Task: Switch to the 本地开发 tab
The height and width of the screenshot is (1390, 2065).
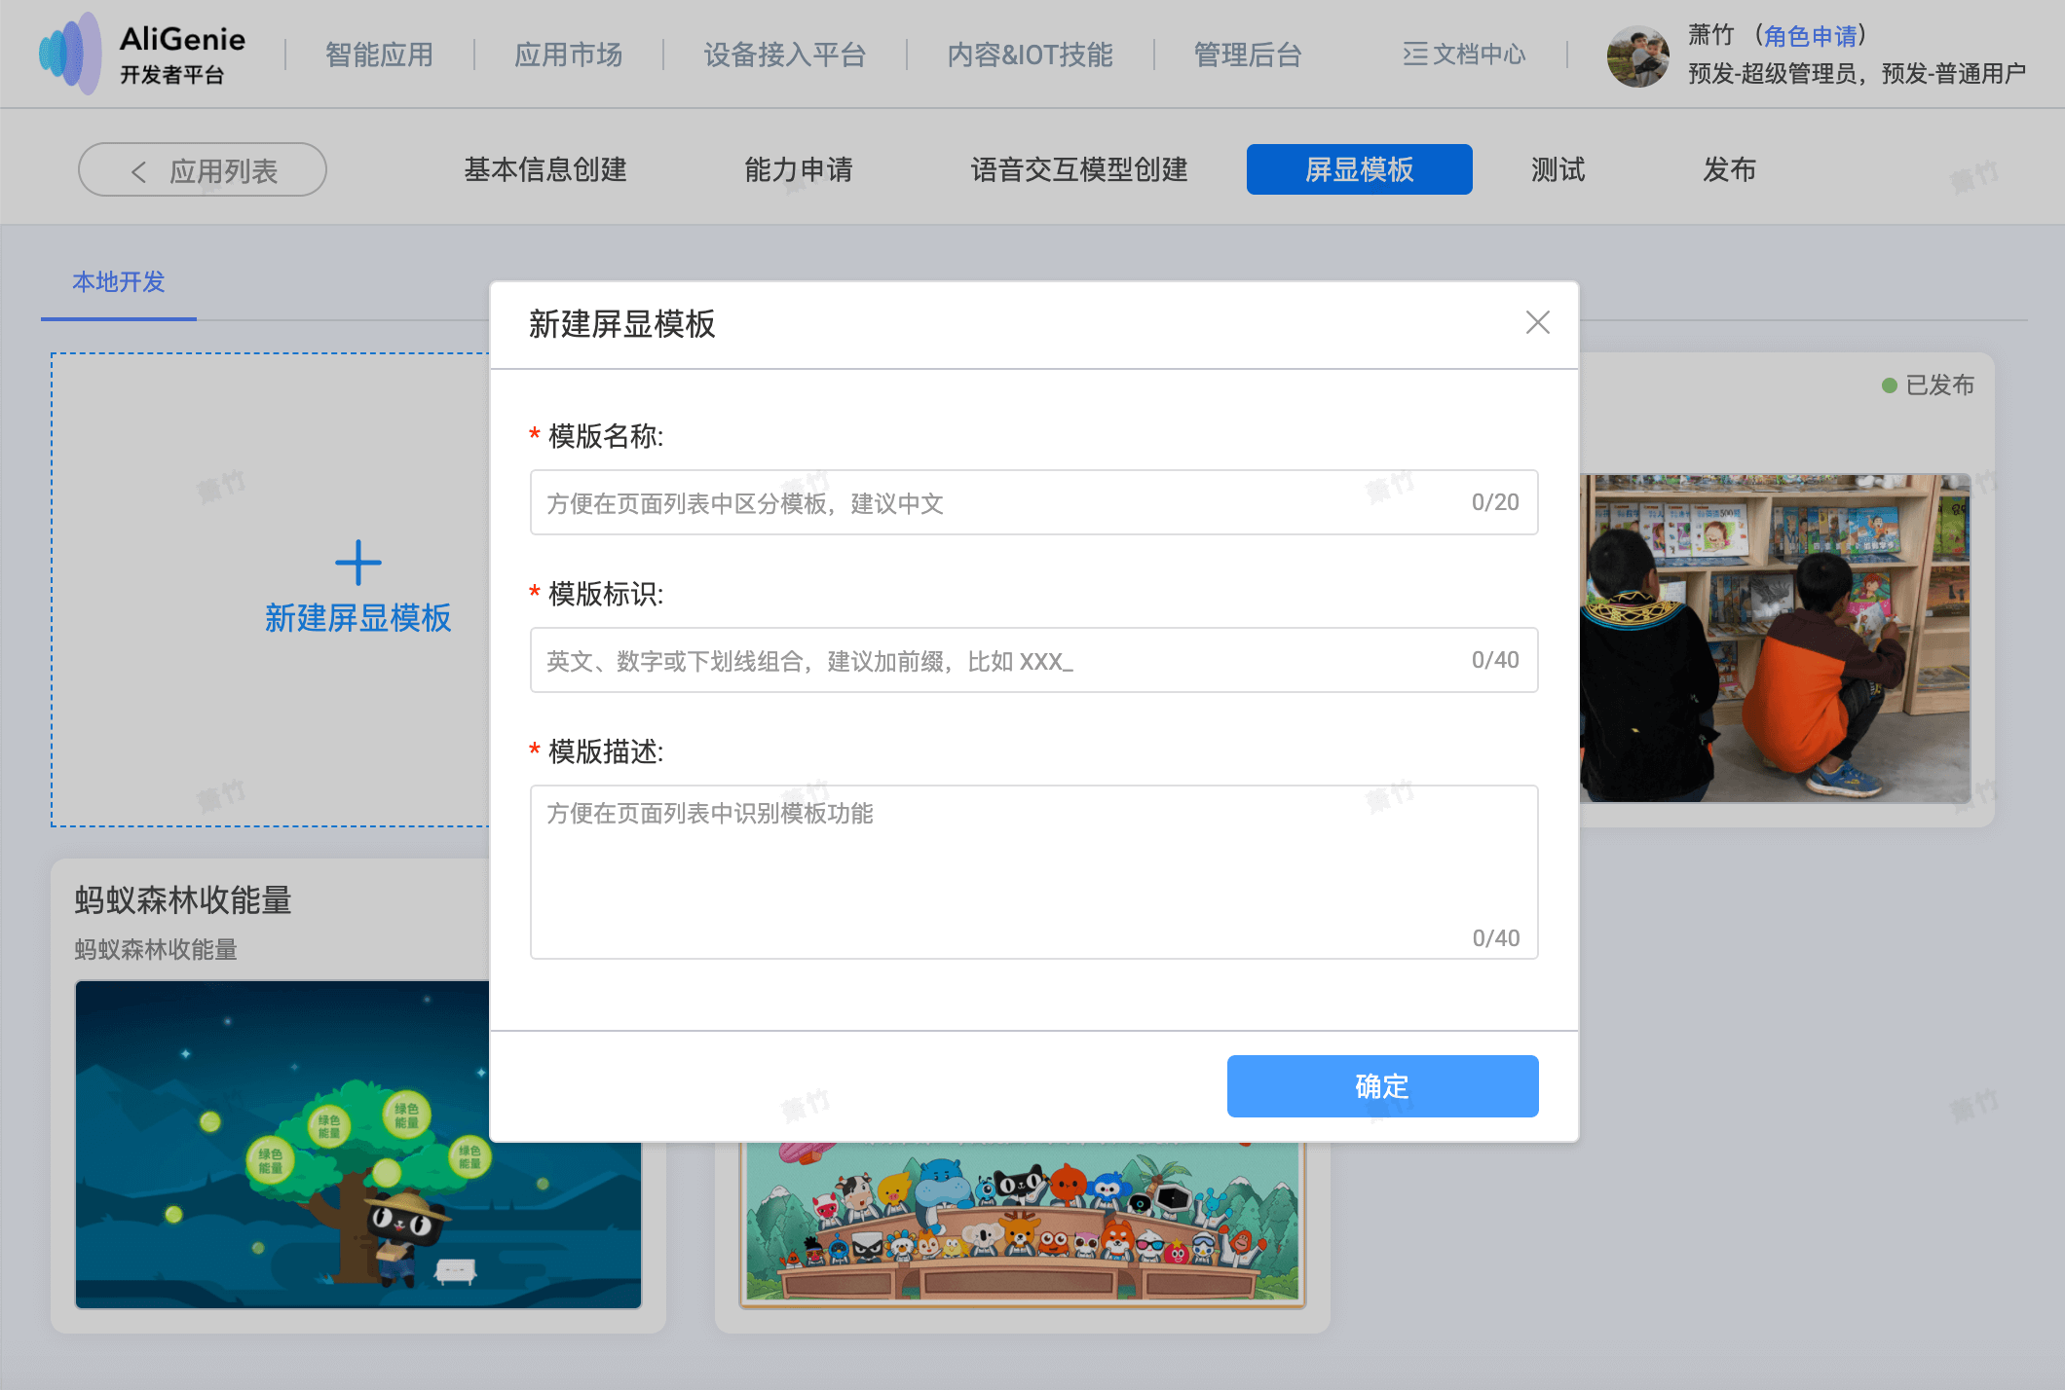Action: tap(119, 282)
